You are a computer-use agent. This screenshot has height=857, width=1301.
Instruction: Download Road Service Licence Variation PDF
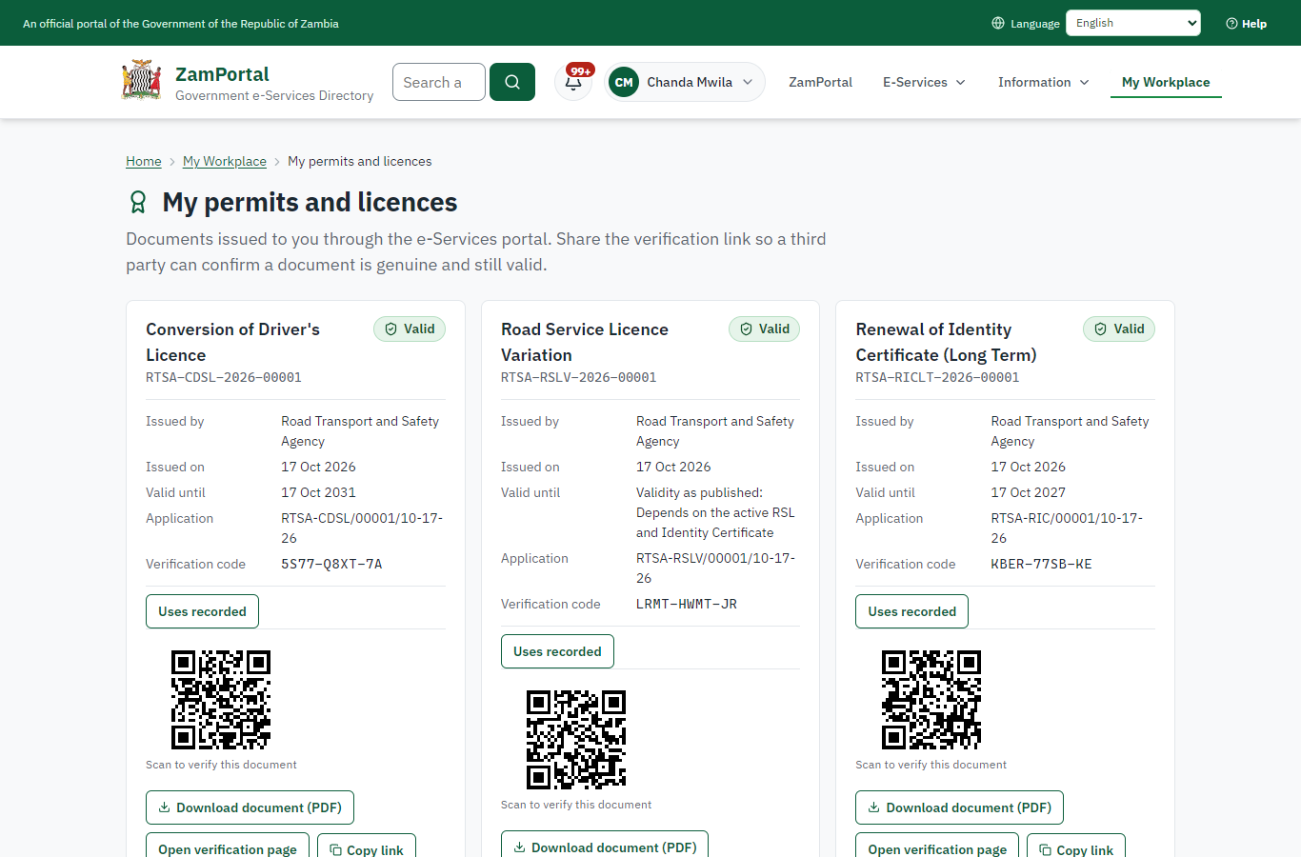(605, 847)
